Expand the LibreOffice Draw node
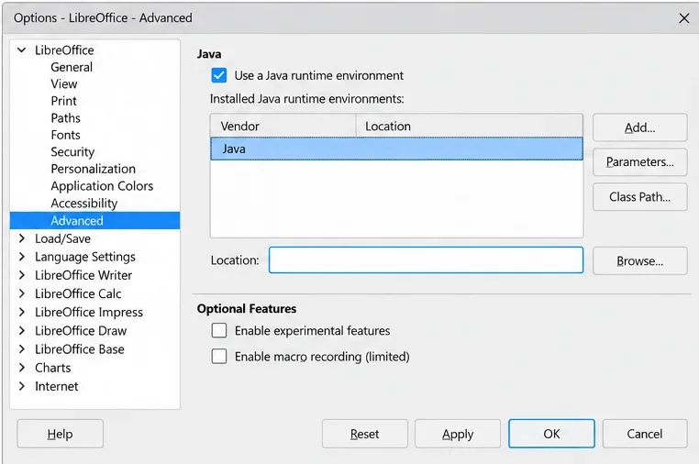Image resolution: width=699 pixels, height=464 pixels. (21, 331)
